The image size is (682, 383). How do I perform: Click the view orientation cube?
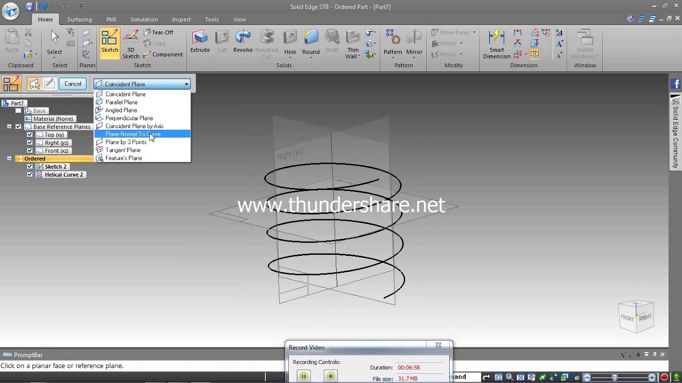(x=636, y=317)
